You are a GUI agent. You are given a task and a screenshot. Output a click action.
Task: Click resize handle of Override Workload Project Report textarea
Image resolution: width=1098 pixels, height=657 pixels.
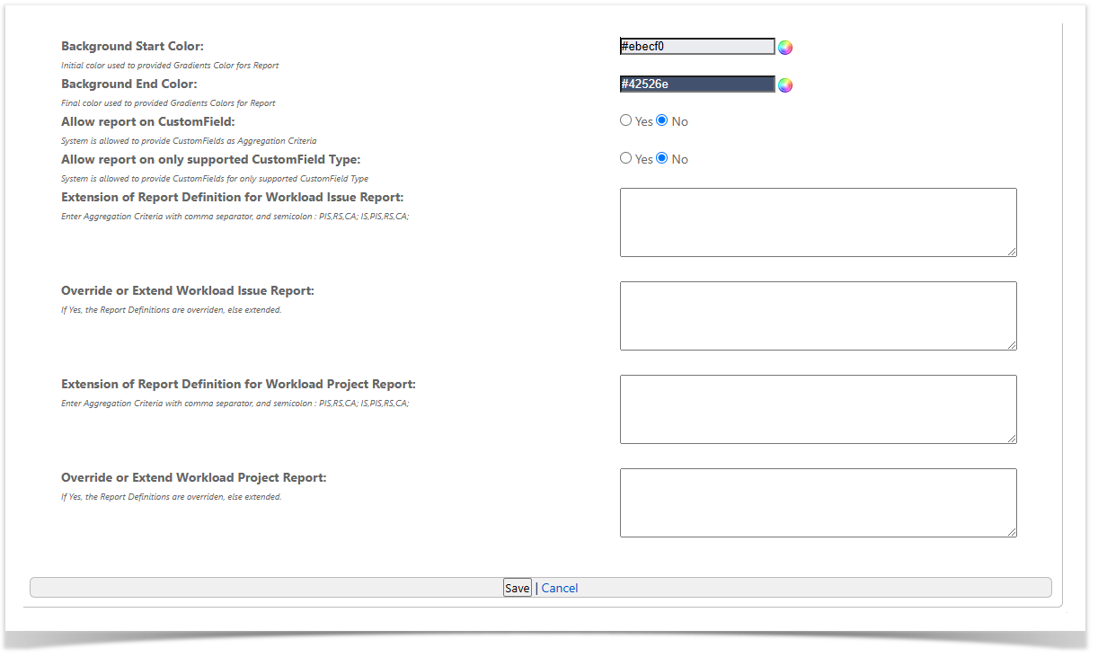point(1012,532)
